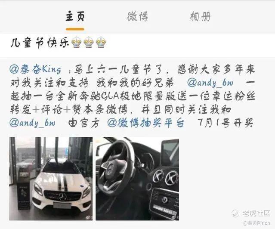Tap the second crown emoji

[89, 42]
